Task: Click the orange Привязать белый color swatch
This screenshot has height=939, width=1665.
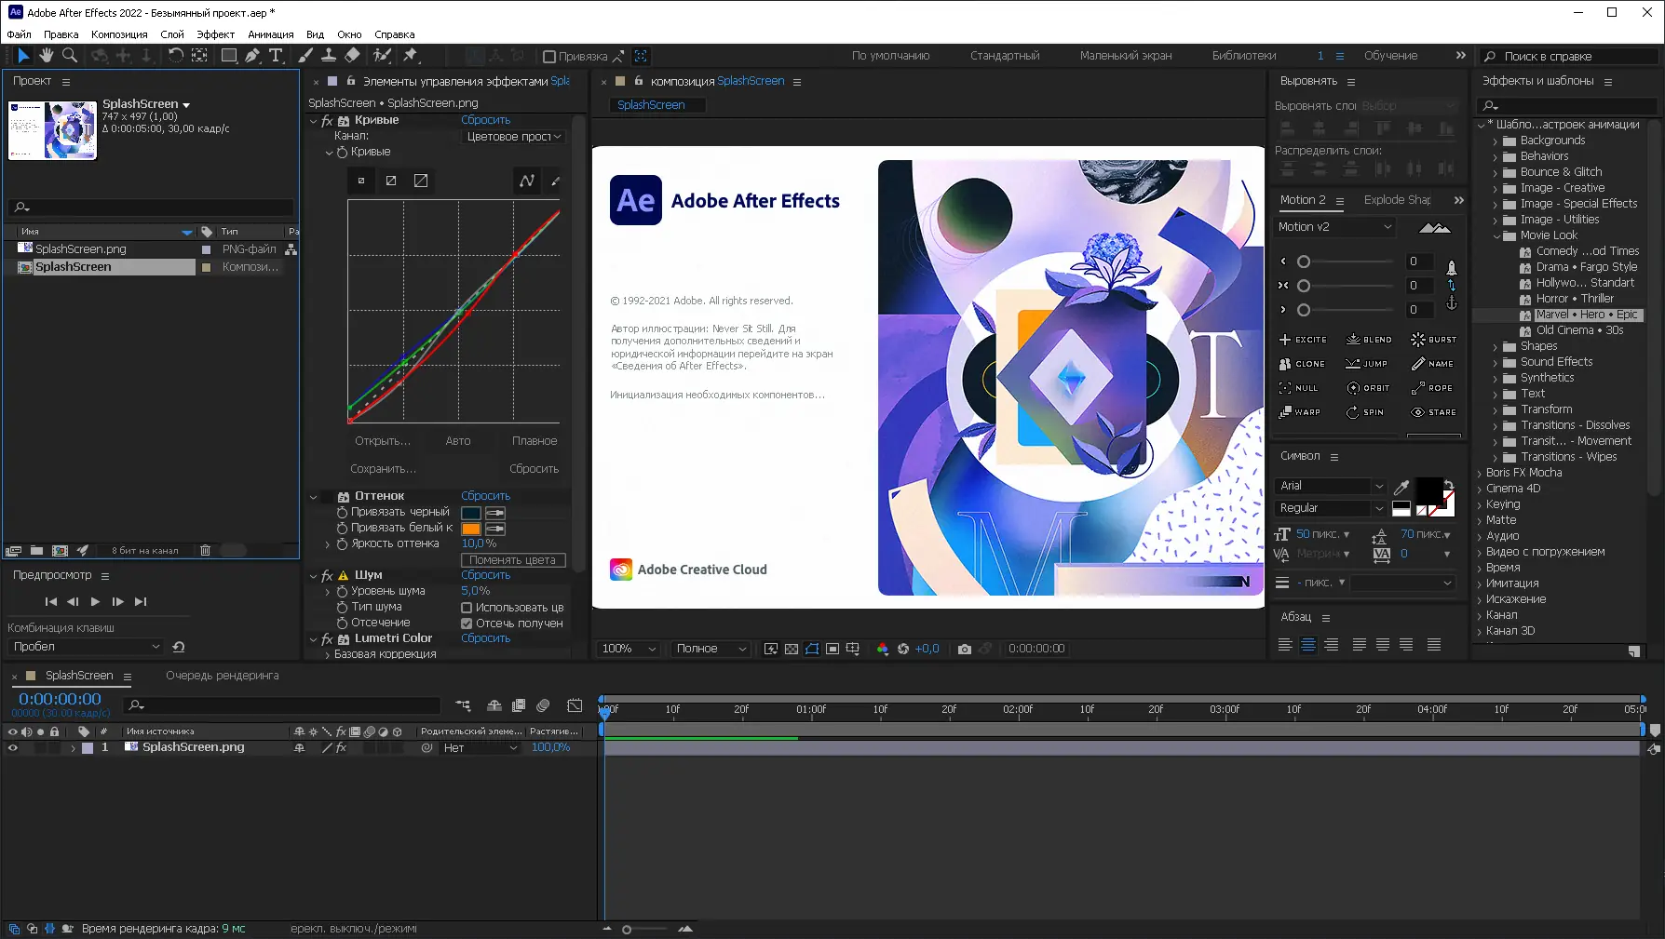Action: tap(471, 529)
